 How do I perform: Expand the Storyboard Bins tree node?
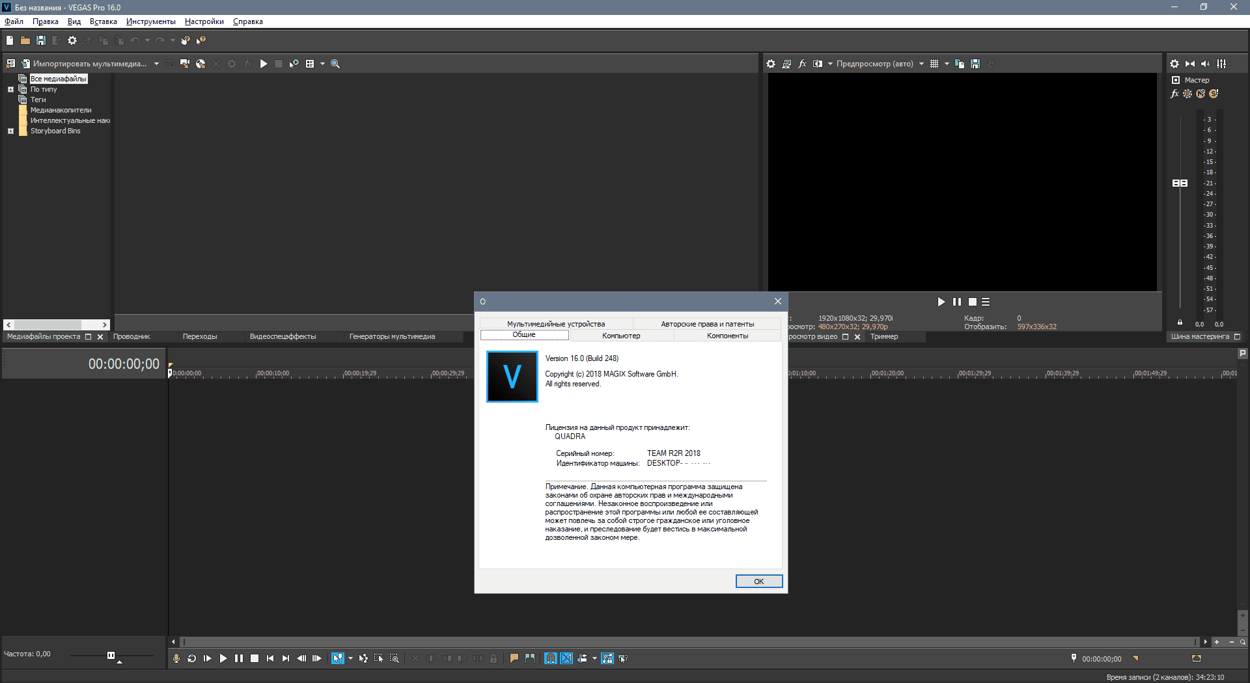(x=10, y=131)
